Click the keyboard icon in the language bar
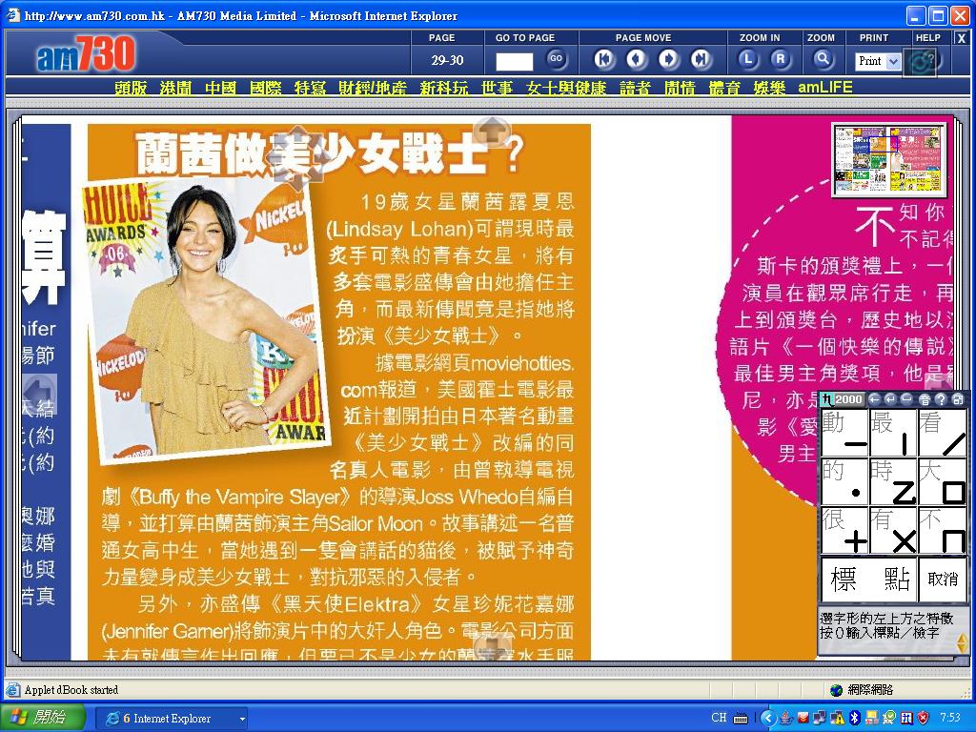 coord(741,719)
